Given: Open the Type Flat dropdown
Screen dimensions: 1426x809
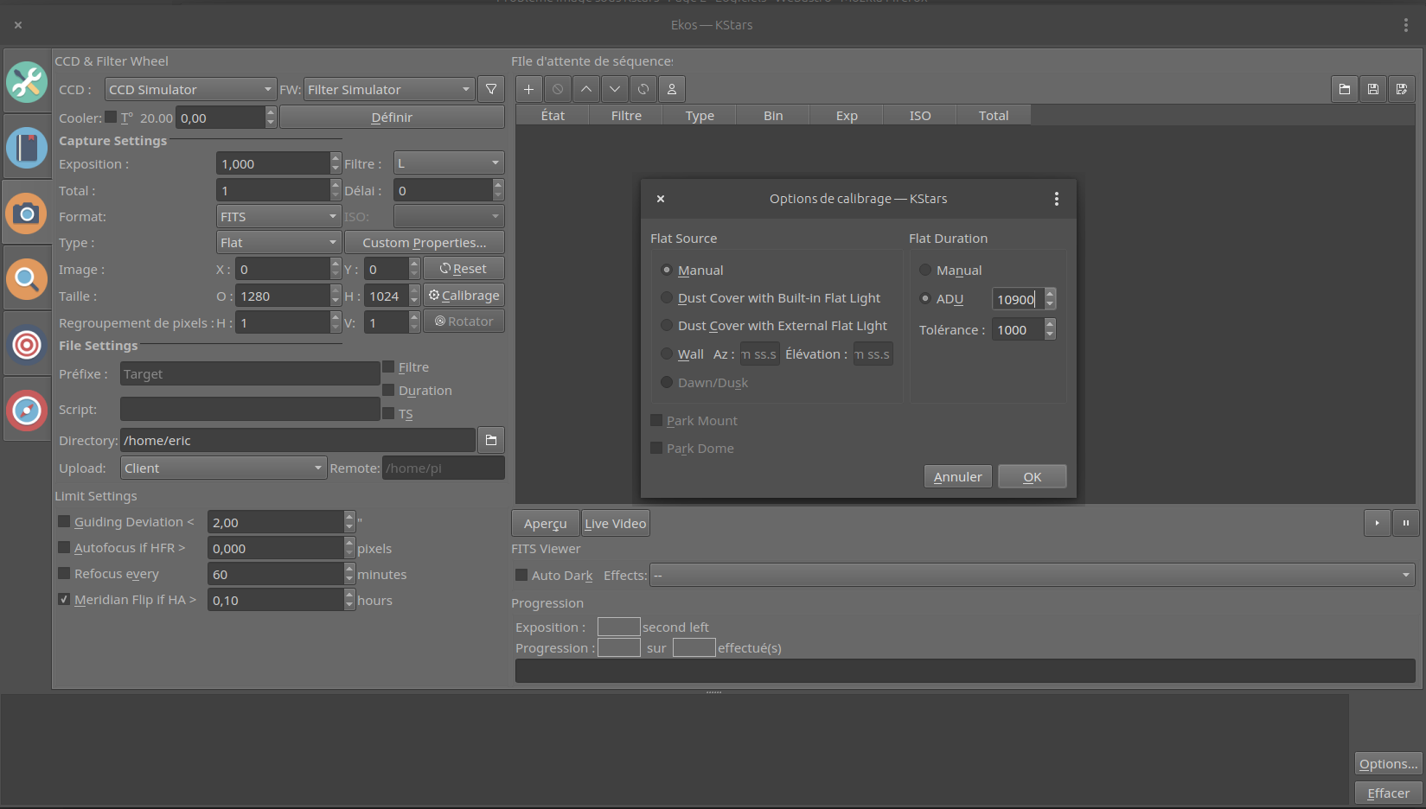Looking at the screenshot, I should pyautogui.click(x=277, y=242).
